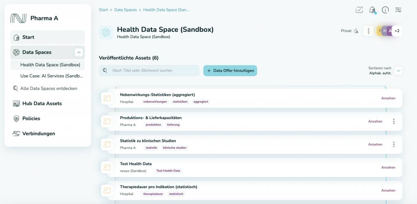Open three-dot menu for Produktions- & Lieferkapazitäten
Viewport: 417px width, 204px height.
tap(394, 121)
